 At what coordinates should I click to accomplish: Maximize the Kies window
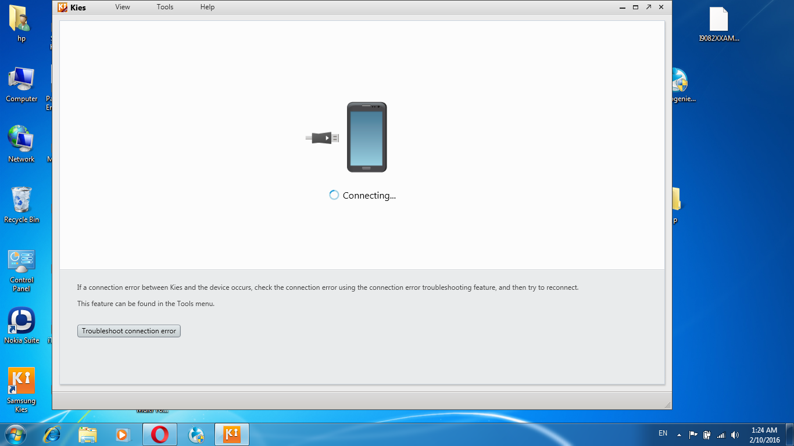[636, 7]
